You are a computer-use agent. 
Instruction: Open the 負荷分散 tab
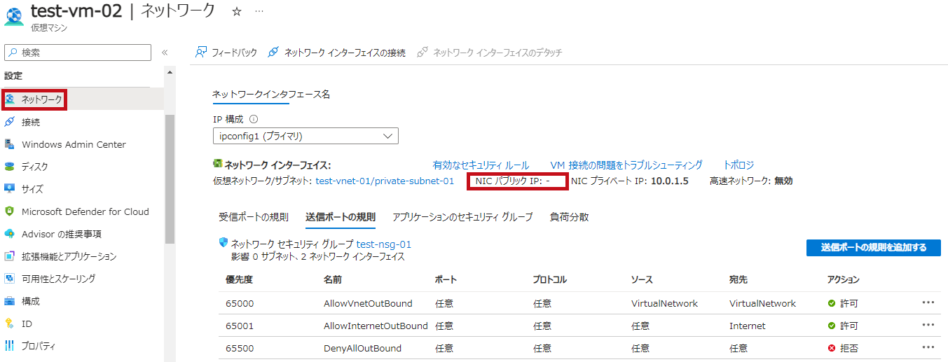click(x=570, y=217)
